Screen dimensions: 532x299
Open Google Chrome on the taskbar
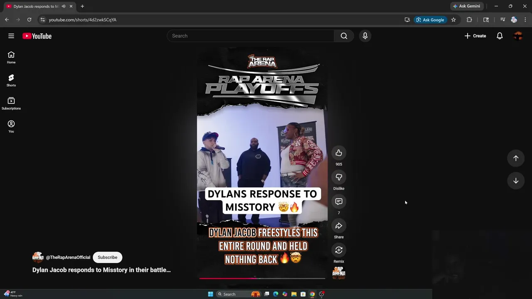[x=312, y=294]
